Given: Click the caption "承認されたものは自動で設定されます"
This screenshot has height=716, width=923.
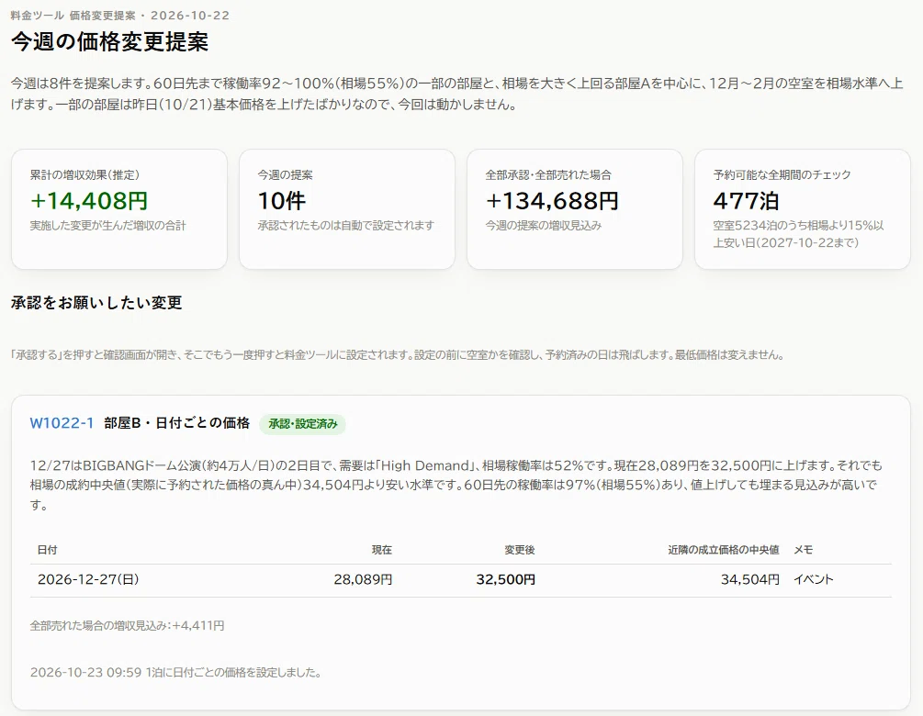Looking at the screenshot, I should click(345, 225).
